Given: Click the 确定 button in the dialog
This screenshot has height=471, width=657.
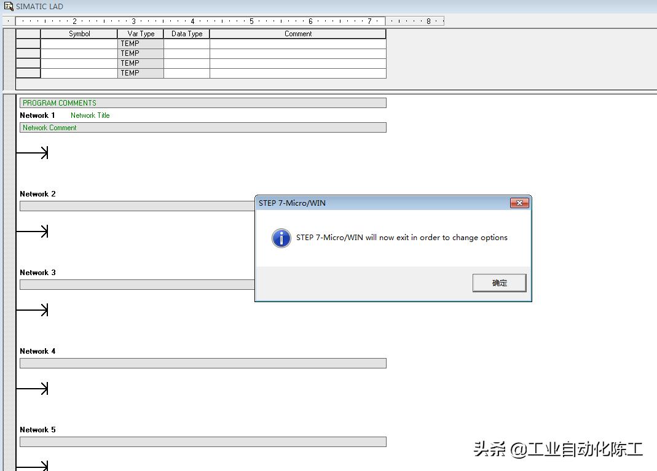Looking at the screenshot, I should pos(499,283).
